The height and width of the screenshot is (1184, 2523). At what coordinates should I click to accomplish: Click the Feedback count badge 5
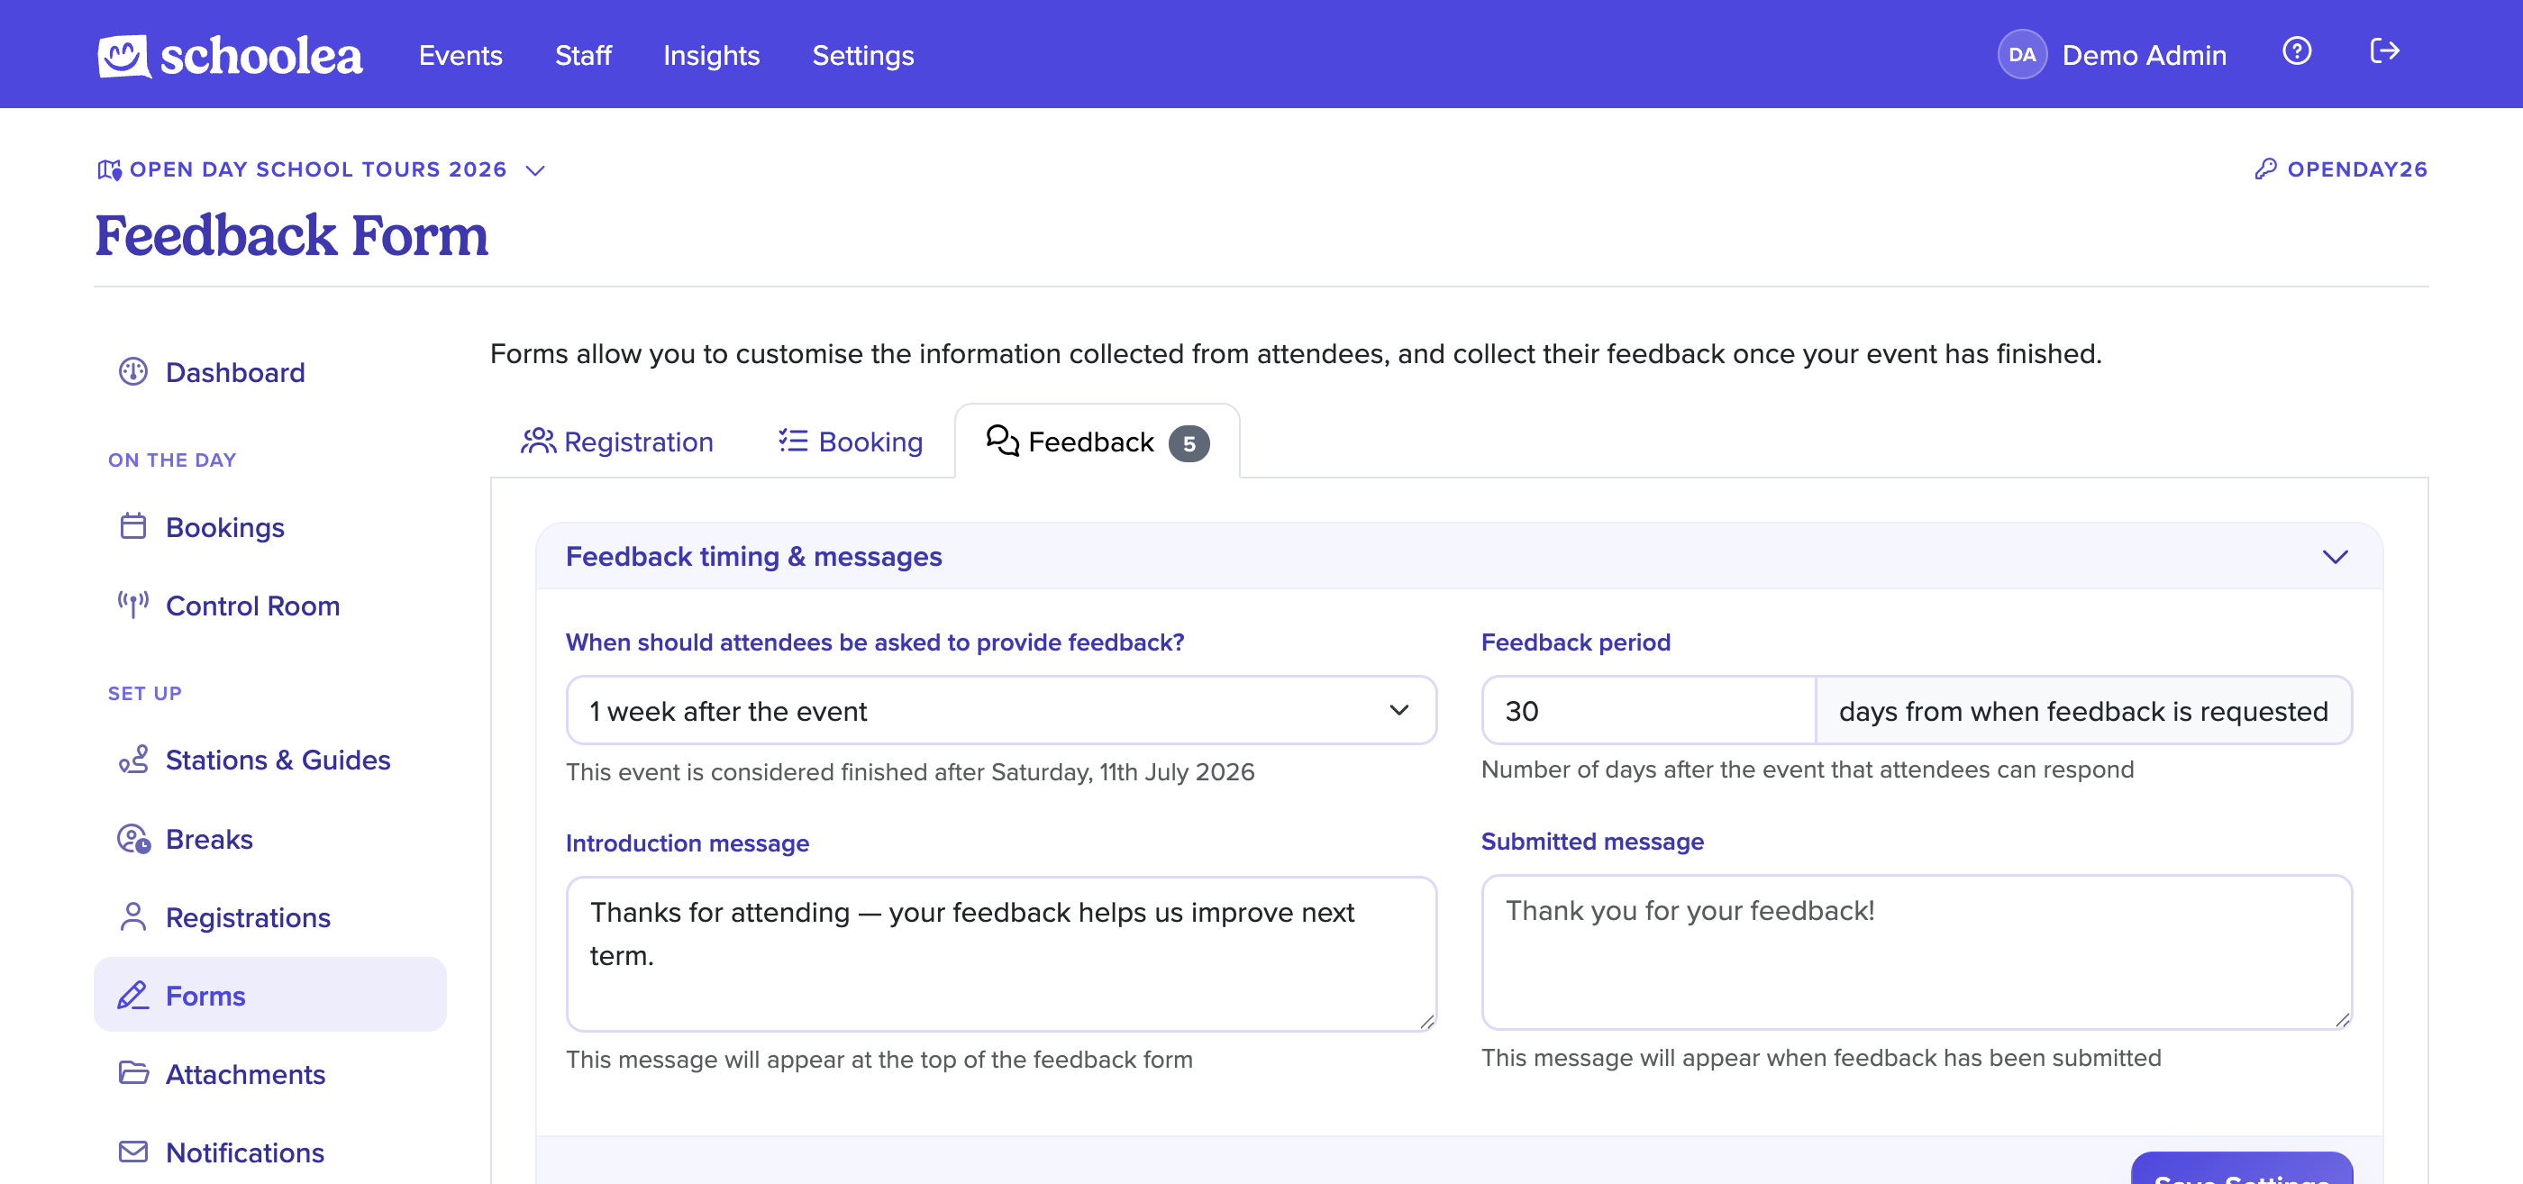pos(1188,443)
